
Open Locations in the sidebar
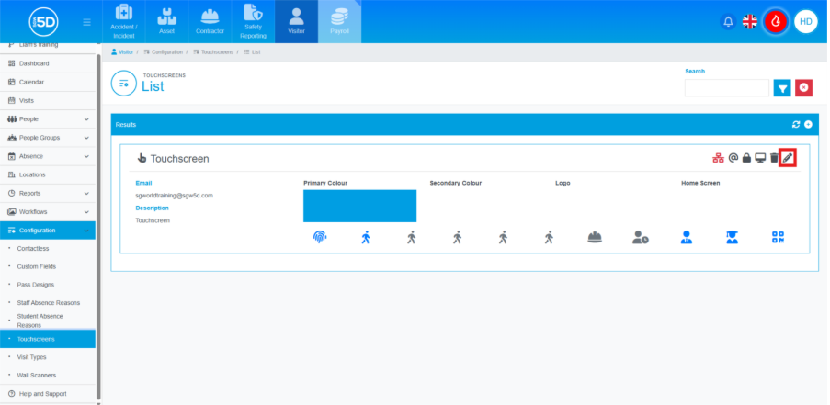48,174
